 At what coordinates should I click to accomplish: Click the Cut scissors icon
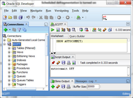click(x=41, y=17)
